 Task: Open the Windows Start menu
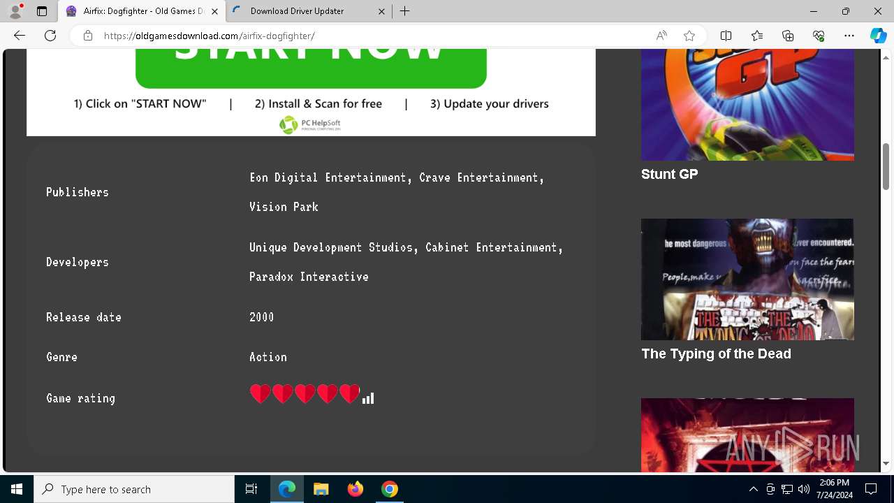point(17,489)
